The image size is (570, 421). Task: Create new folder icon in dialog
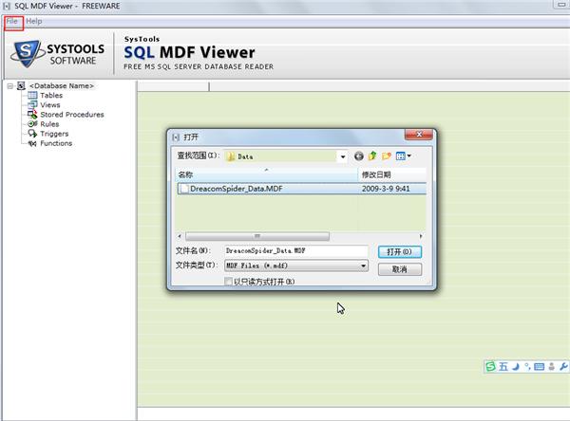click(x=386, y=156)
